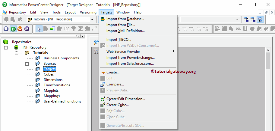
Task: Open the Edit menu
Action: (x=33, y=12)
